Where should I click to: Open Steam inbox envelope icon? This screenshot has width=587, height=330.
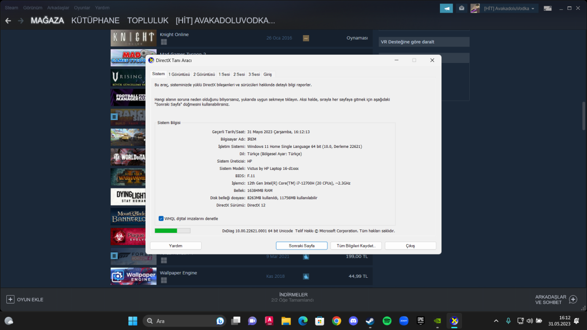[x=461, y=8]
